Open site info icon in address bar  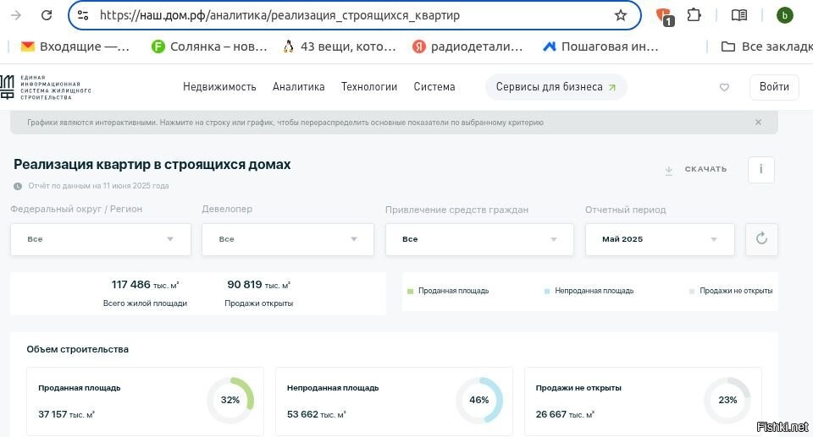tap(83, 15)
